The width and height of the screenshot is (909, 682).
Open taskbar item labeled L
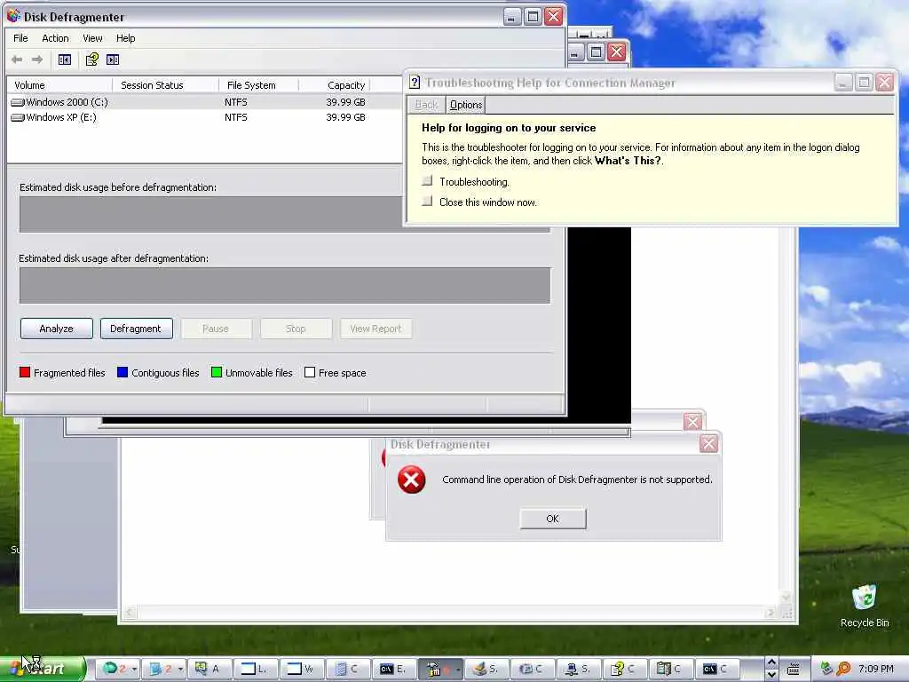pos(255,669)
